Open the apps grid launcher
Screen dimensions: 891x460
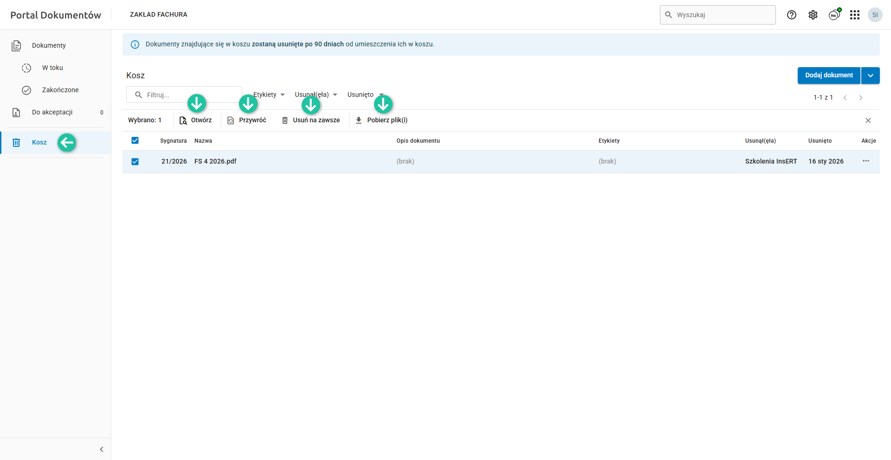[x=855, y=15]
